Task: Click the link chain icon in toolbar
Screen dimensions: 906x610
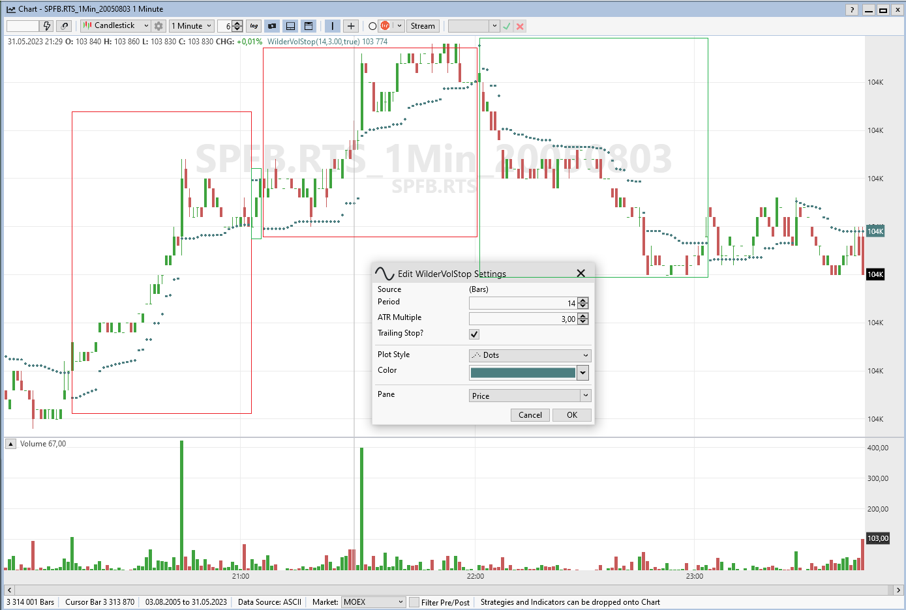Action: tap(64, 26)
